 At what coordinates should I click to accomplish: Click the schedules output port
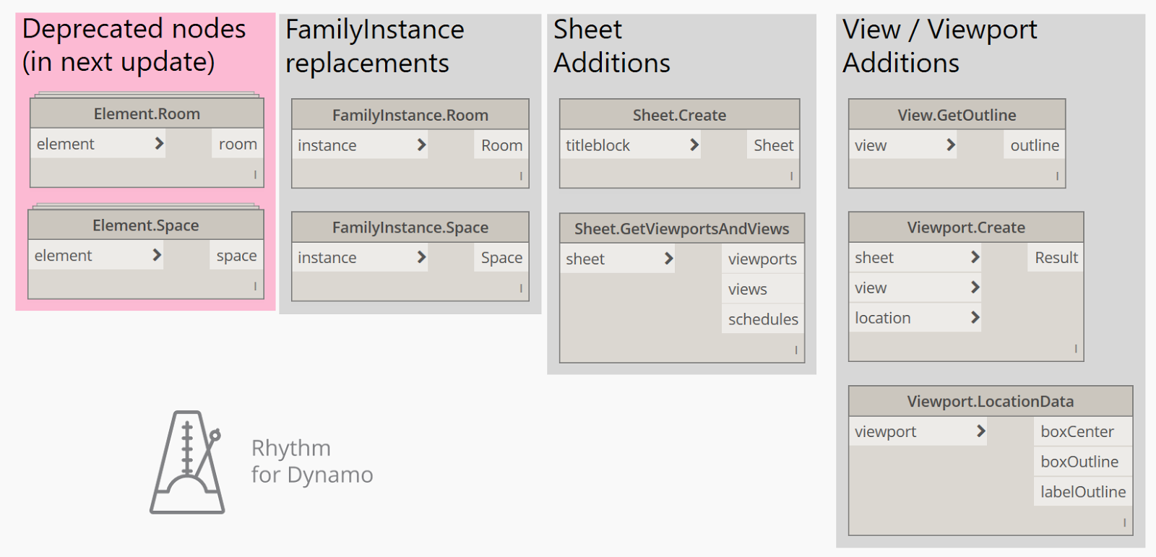(762, 319)
